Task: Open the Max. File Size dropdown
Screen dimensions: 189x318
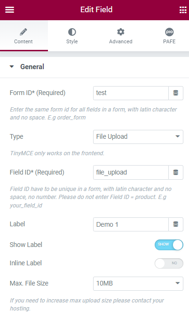Action: coord(138,284)
